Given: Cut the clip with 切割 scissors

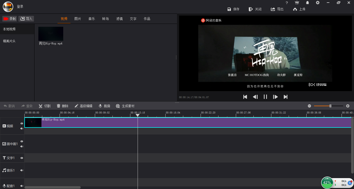Looking at the screenshot, I should 45,106.
